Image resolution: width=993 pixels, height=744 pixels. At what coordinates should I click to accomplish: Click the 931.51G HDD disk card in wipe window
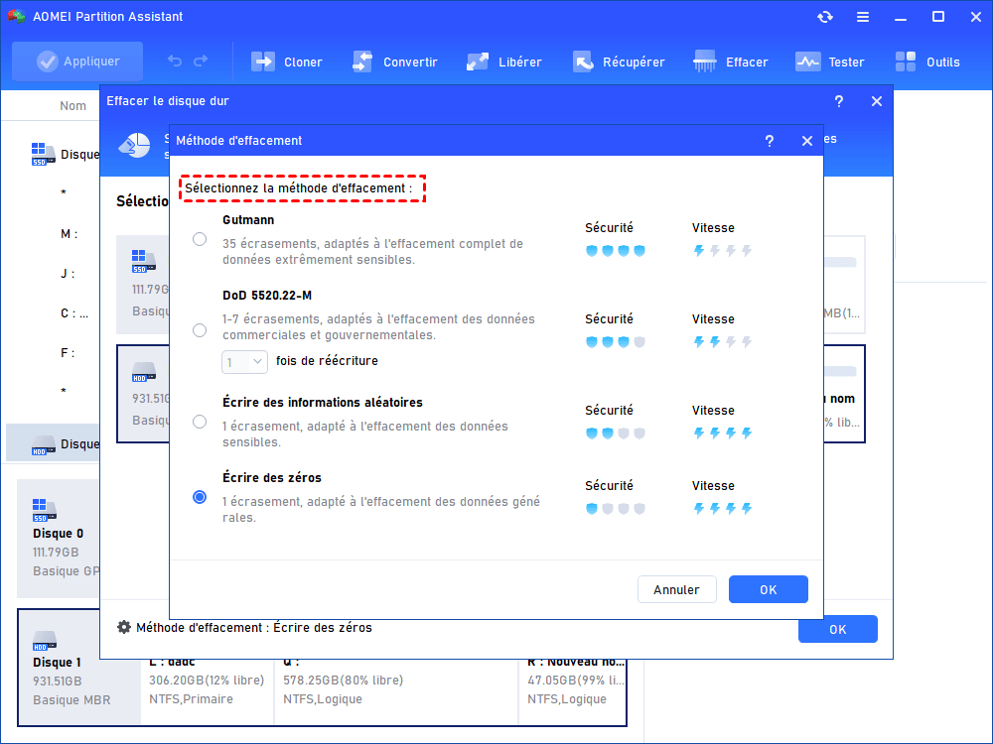[143, 394]
